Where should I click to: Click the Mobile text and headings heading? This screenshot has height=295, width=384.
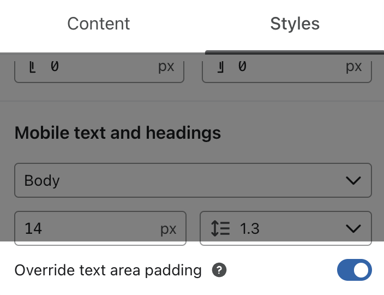pos(118,133)
